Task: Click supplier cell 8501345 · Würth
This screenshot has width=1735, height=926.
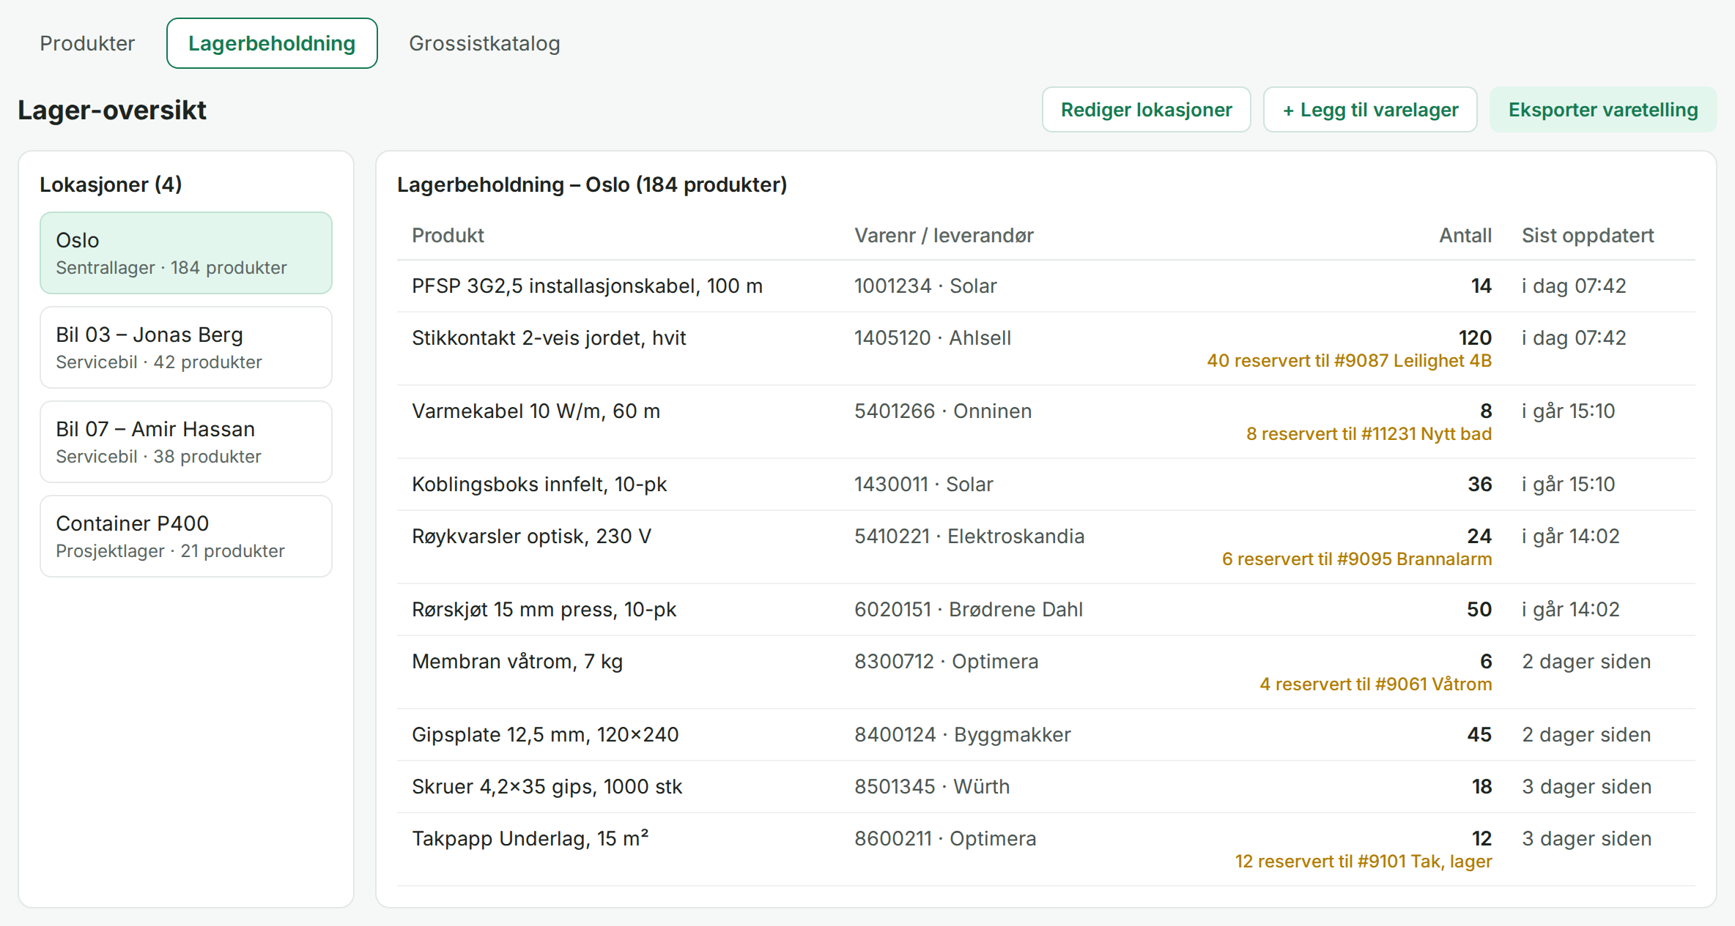Action: [932, 786]
